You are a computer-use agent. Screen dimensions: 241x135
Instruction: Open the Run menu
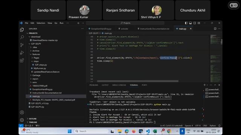61,23
